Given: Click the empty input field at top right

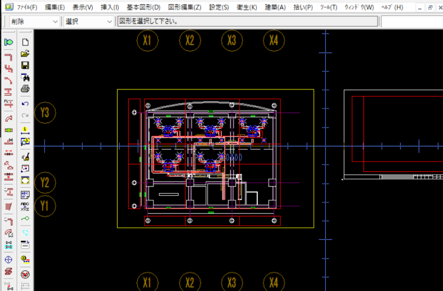Looking at the screenshot, I should click(411, 22).
